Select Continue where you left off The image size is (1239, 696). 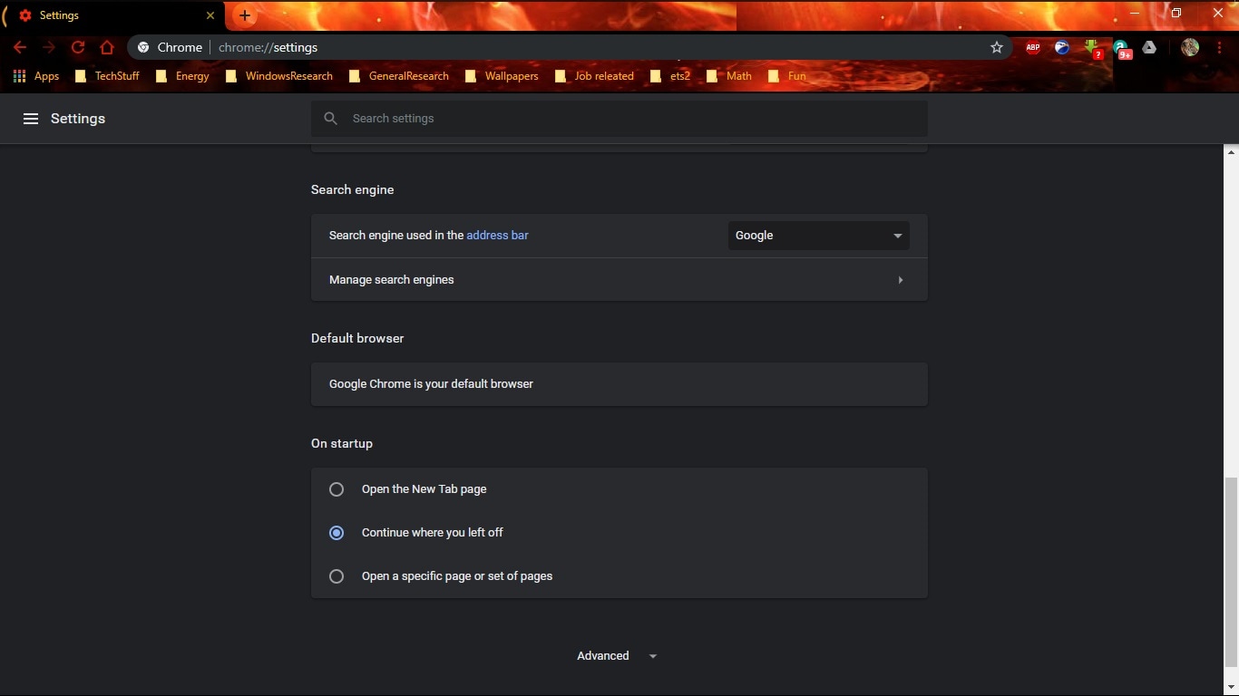pos(337,533)
